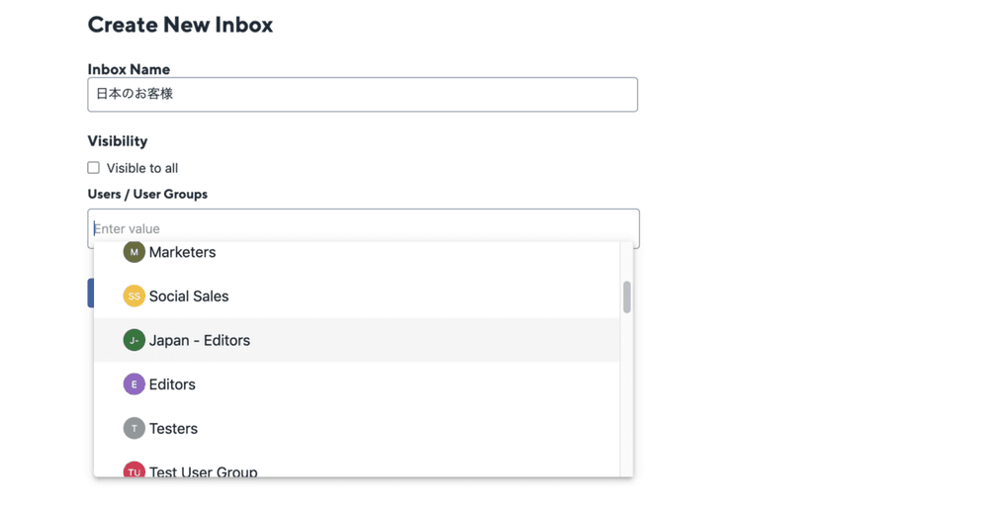This screenshot has height=505, width=989.
Task: Click the 'Inbox Name' field label
Action: 129,69
